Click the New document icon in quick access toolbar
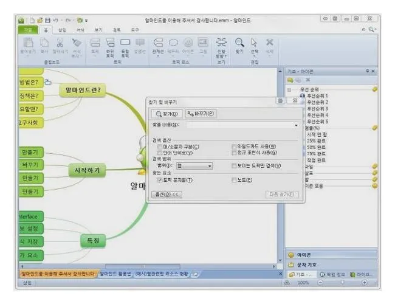The image size is (395, 304). [x=32, y=21]
